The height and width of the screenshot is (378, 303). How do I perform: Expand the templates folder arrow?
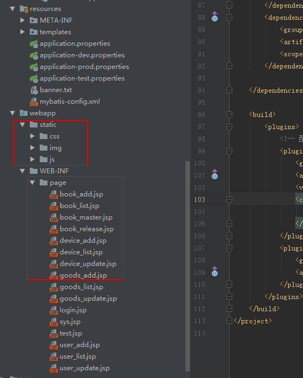point(23,32)
